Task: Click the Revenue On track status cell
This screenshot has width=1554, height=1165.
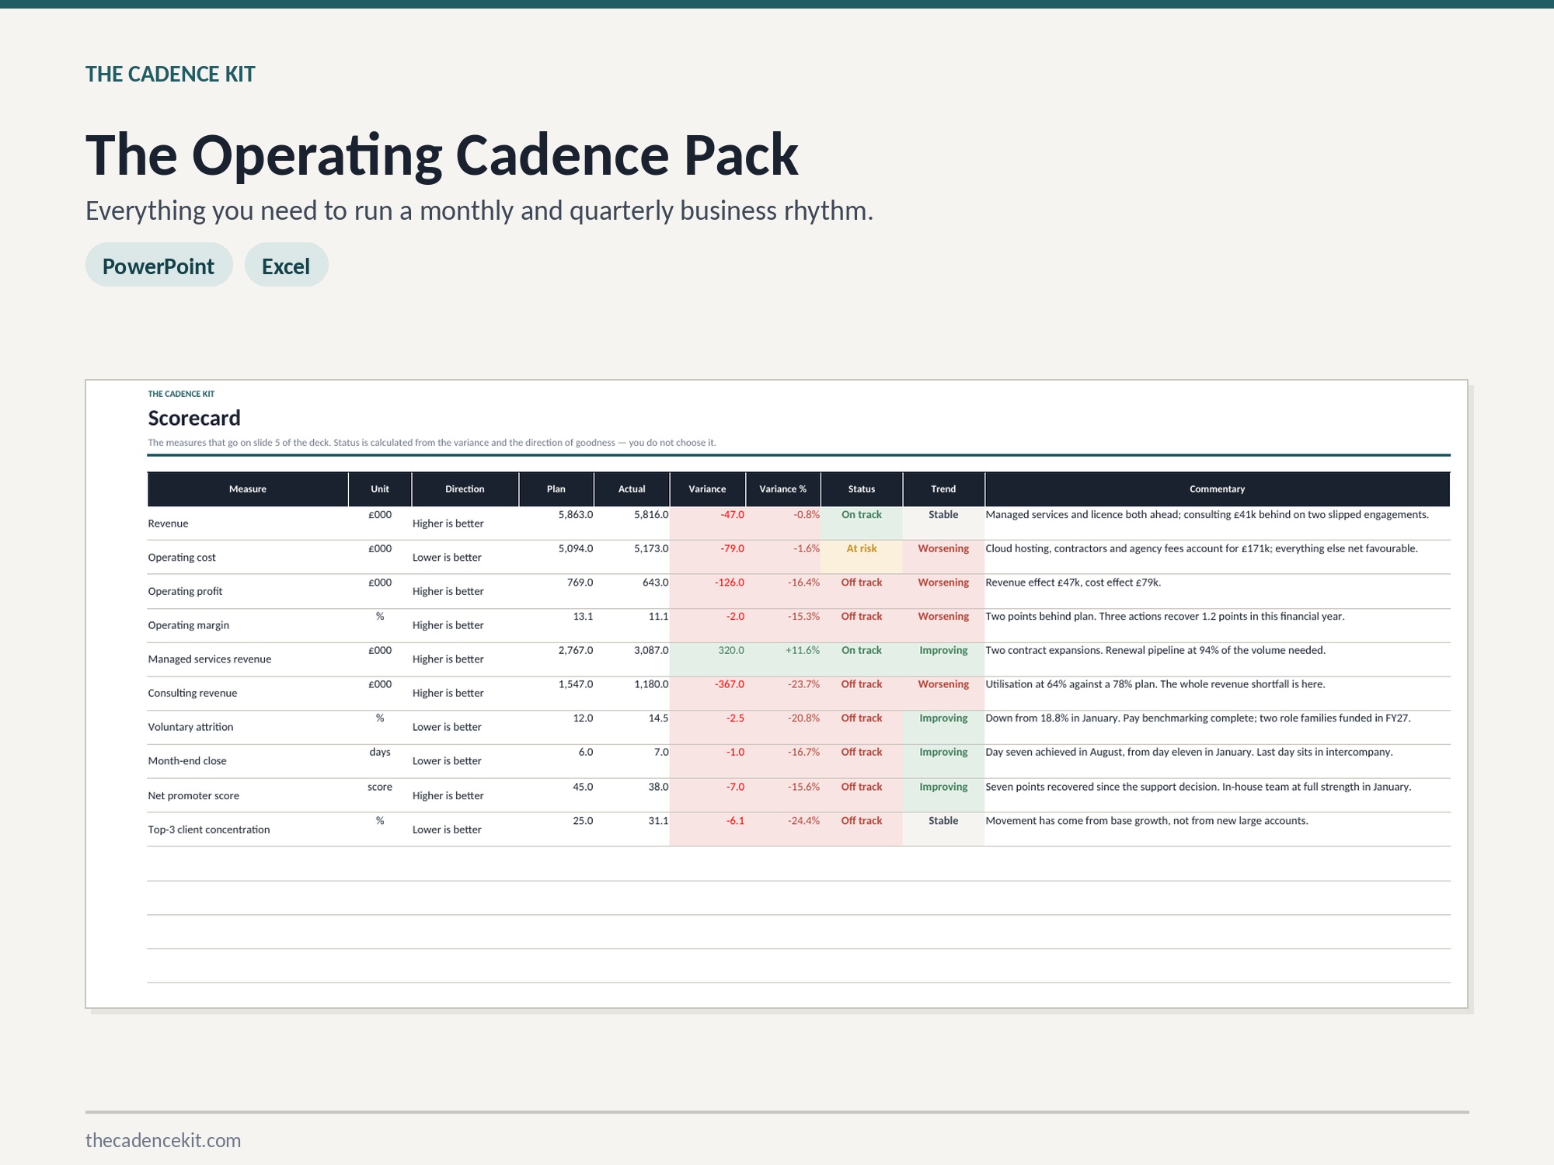Action: coord(862,523)
